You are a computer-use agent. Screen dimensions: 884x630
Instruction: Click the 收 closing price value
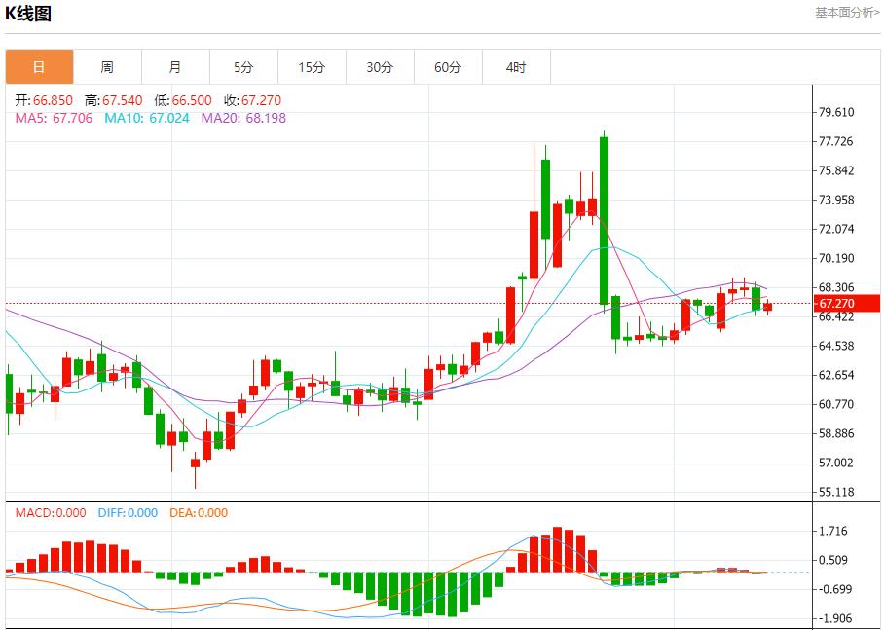pyautogui.click(x=253, y=100)
